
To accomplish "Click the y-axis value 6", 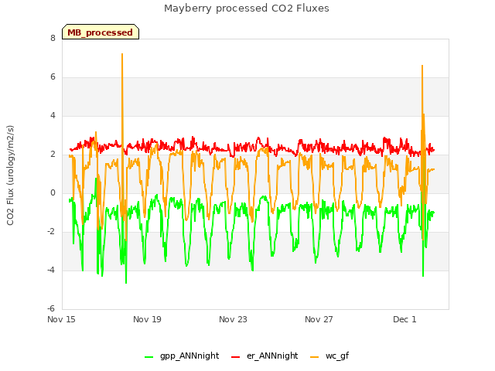I will point(53,77).
